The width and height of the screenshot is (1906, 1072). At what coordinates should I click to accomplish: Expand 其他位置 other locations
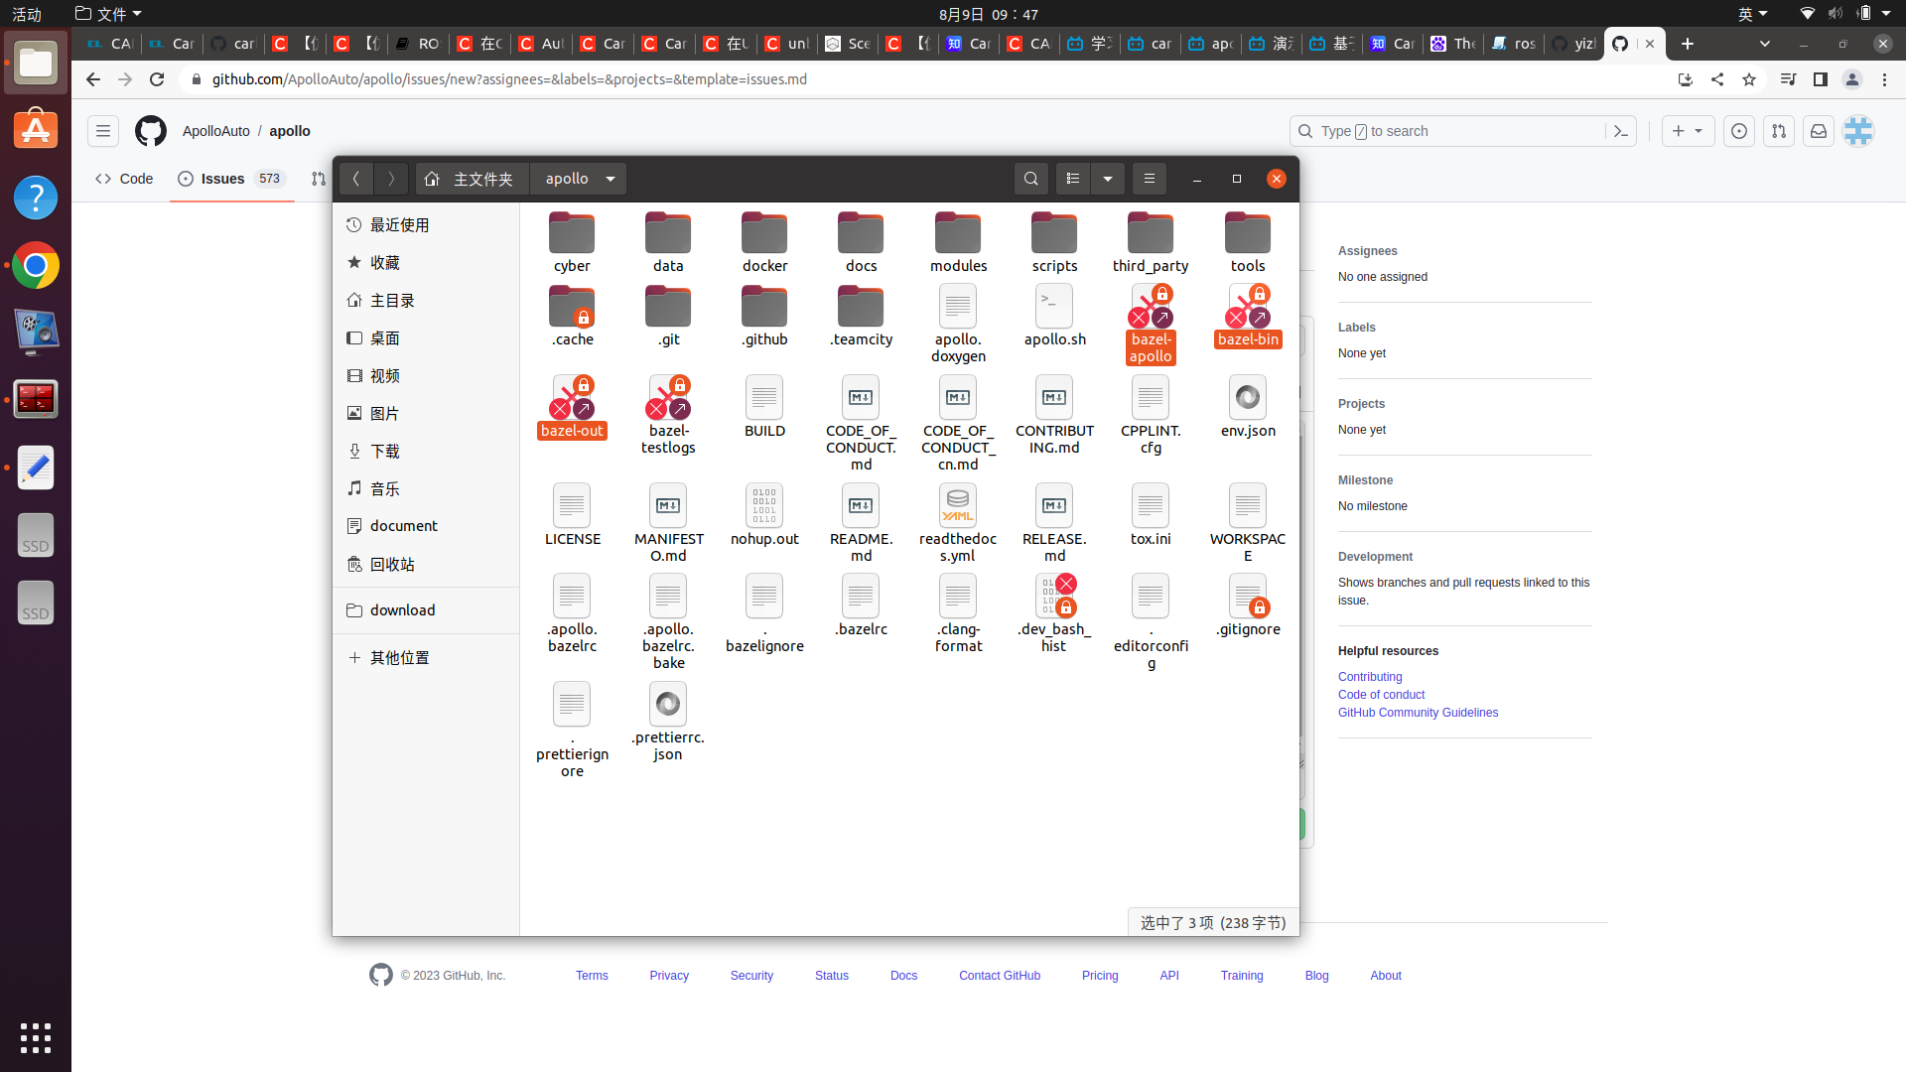click(x=399, y=657)
